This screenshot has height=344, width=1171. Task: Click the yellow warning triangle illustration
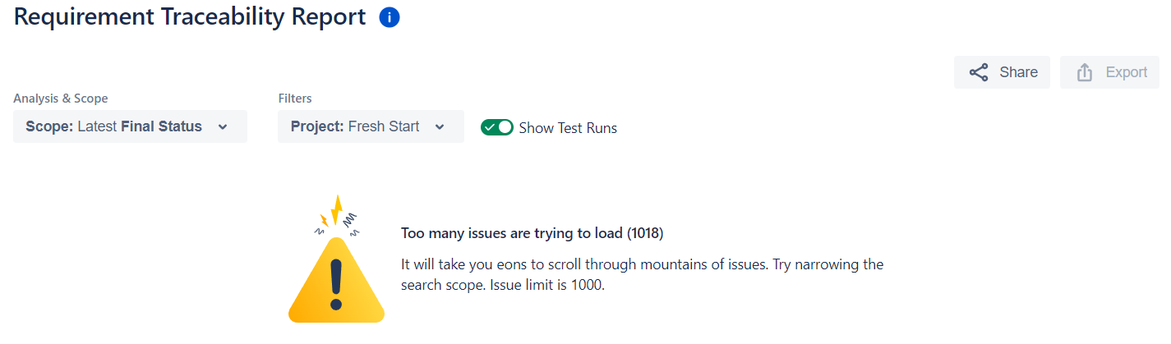pos(336,279)
